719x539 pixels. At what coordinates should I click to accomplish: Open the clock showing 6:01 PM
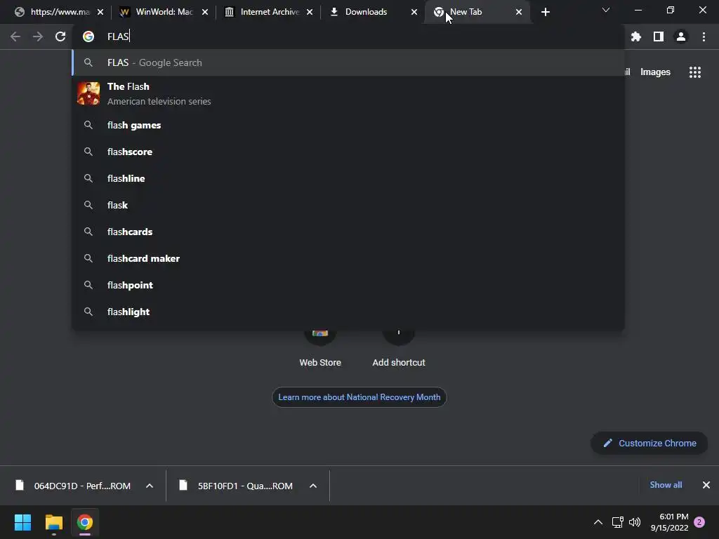[669, 522]
